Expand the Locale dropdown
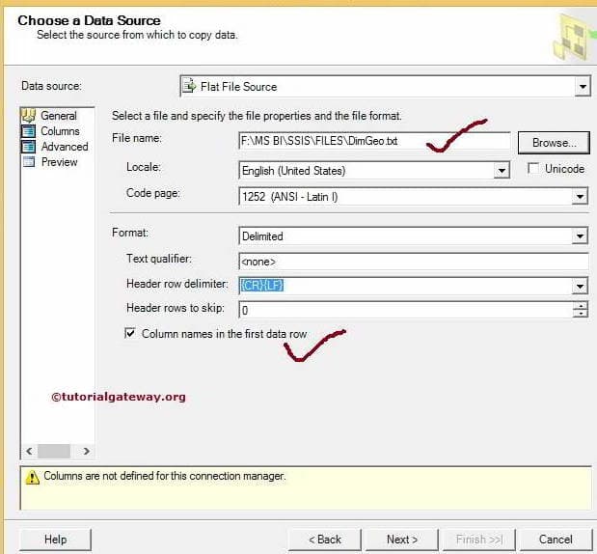The width and height of the screenshot is (597, 554). (502, 170)
